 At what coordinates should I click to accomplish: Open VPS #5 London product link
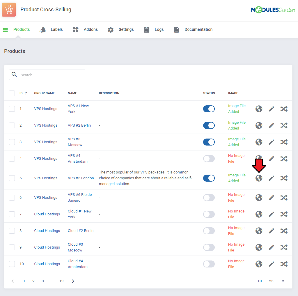point(81,178)
